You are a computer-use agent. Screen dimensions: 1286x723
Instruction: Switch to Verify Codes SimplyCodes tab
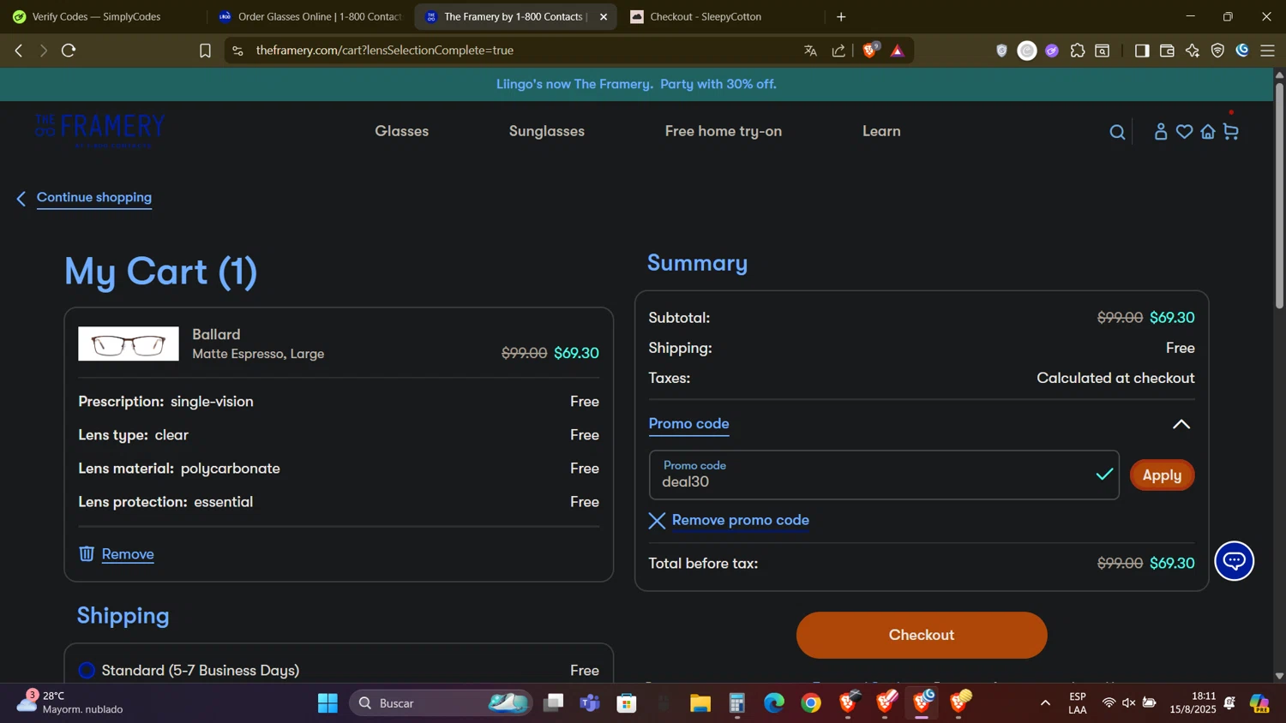(103, 16)
